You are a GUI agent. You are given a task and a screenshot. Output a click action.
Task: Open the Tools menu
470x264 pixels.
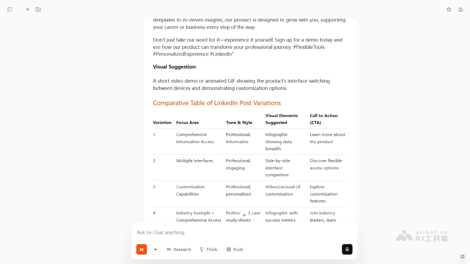pos(235,249)
